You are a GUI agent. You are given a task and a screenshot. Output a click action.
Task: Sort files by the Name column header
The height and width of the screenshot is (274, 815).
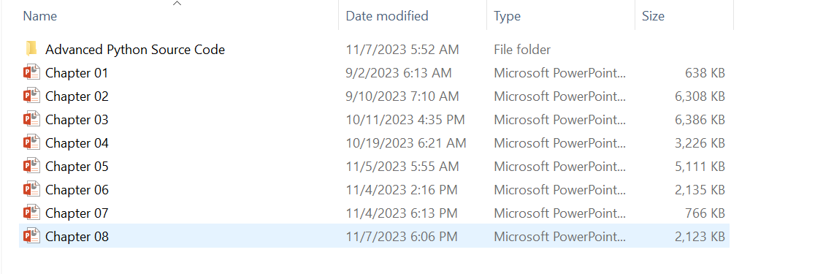[x=40, y=16]
